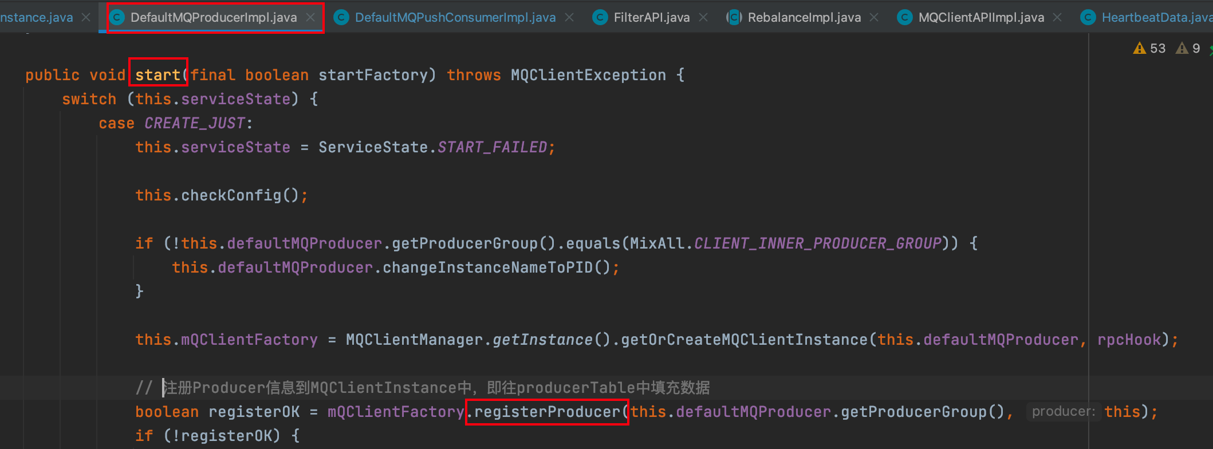This screenshot has width=1213, height=449.
Task: Click changeInstanceNameToPID() call
Action: coord(497,267)
